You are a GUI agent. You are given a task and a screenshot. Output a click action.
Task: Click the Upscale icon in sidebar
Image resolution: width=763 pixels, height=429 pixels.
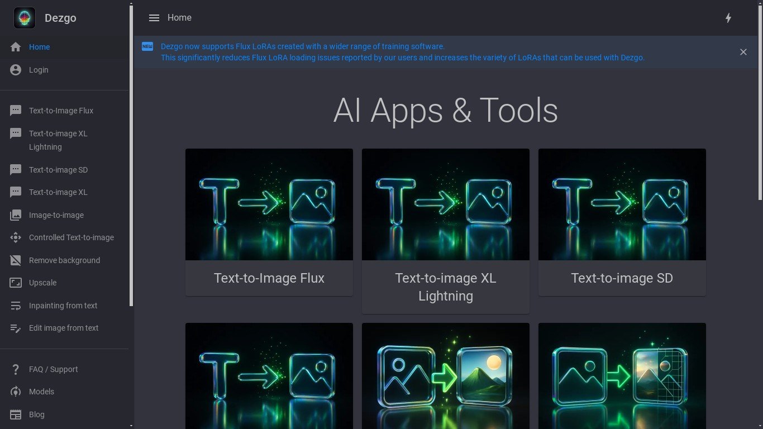point(16,283)
